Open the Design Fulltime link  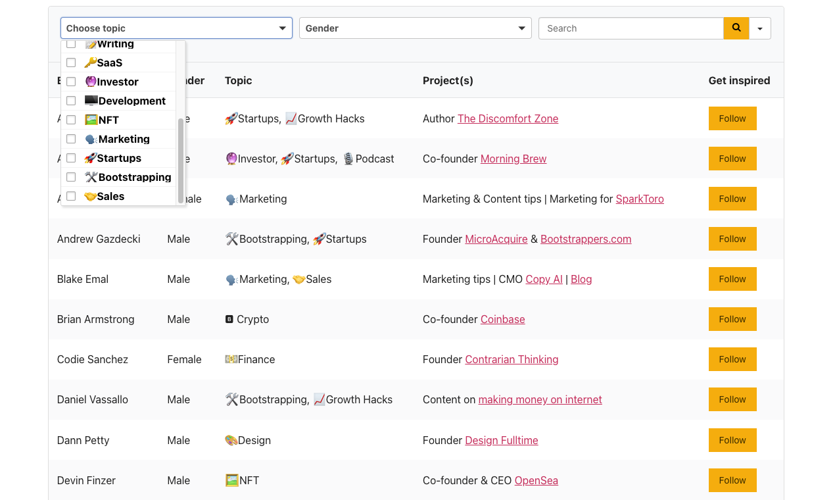coord(502,440)
